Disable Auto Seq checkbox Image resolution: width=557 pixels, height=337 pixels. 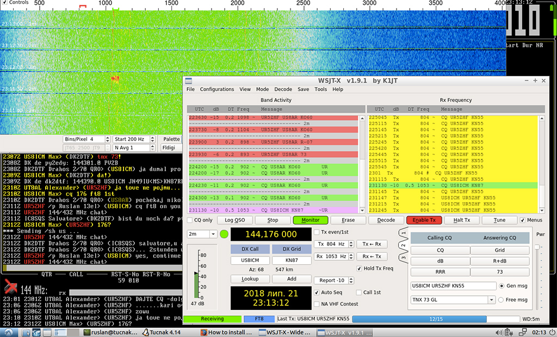tap(317, 292)
